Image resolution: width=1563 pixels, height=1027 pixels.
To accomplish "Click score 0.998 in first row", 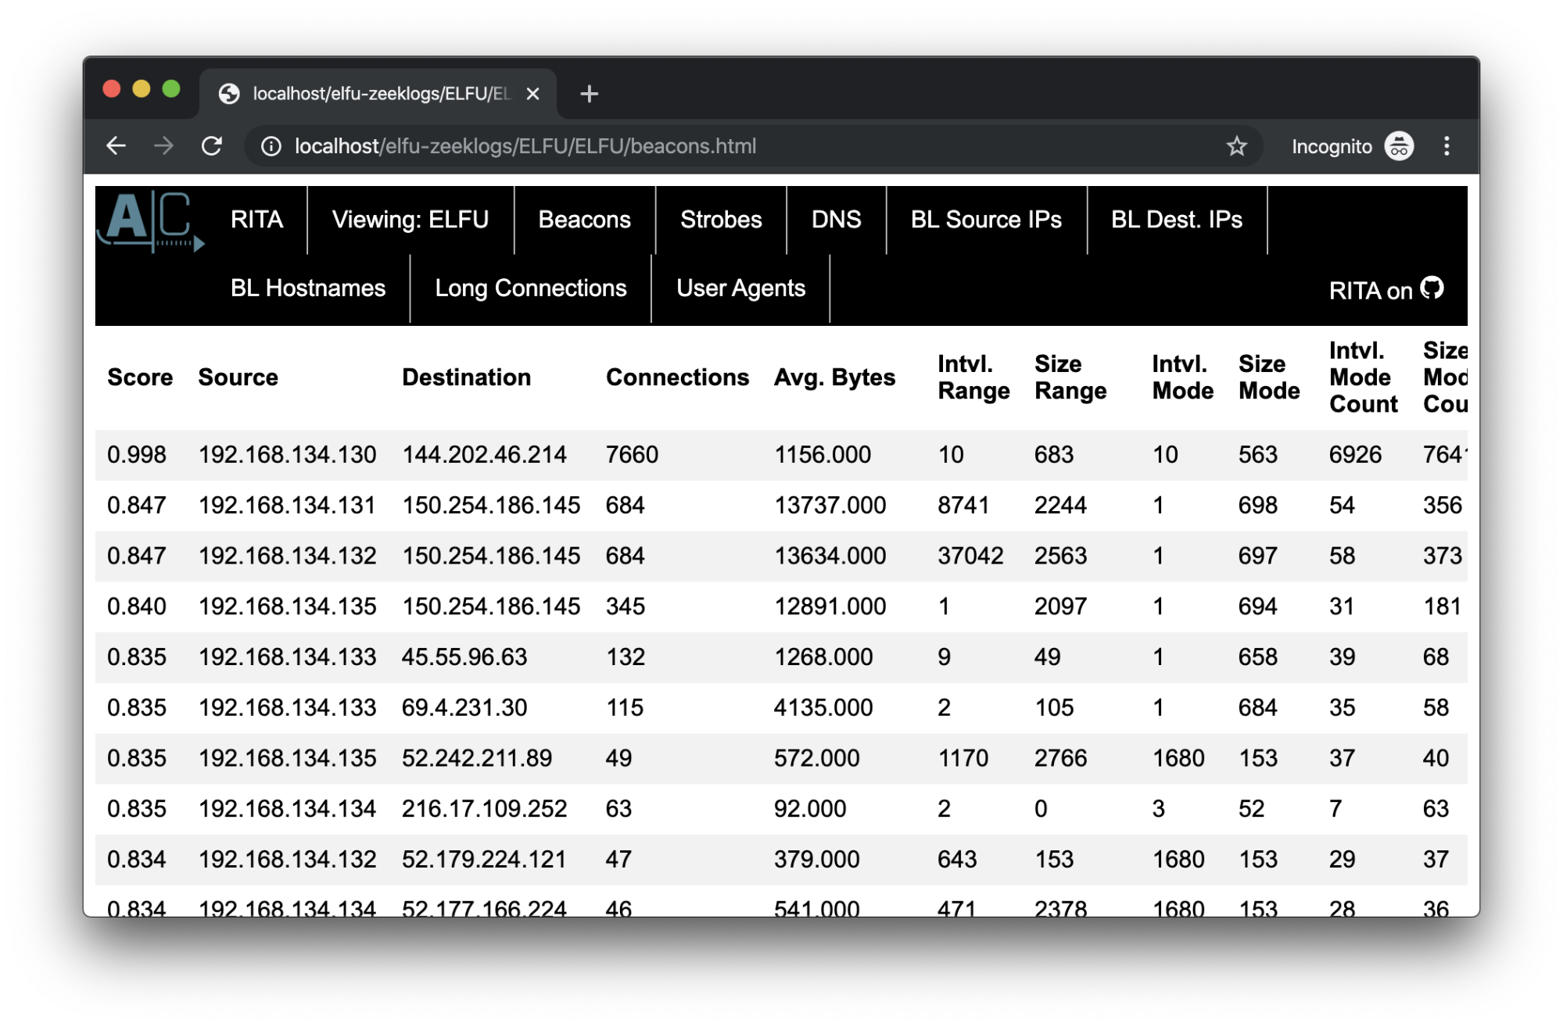I will [137, 455].
